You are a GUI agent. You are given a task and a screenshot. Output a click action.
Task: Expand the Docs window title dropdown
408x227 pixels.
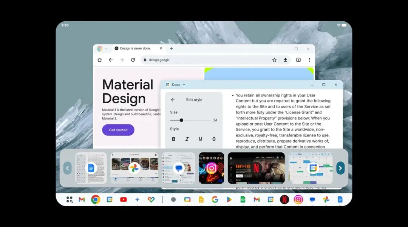[x=184, y=85]
